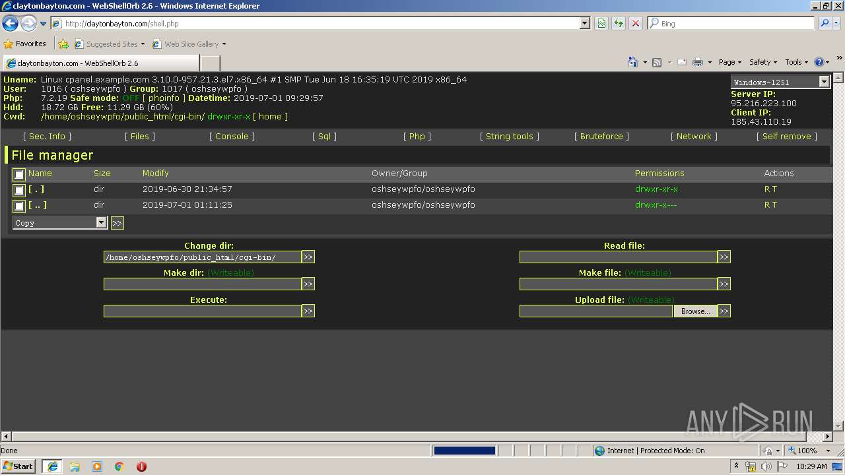Select the claytonbayton.com WebShellOrb tab

coord(100,63)
